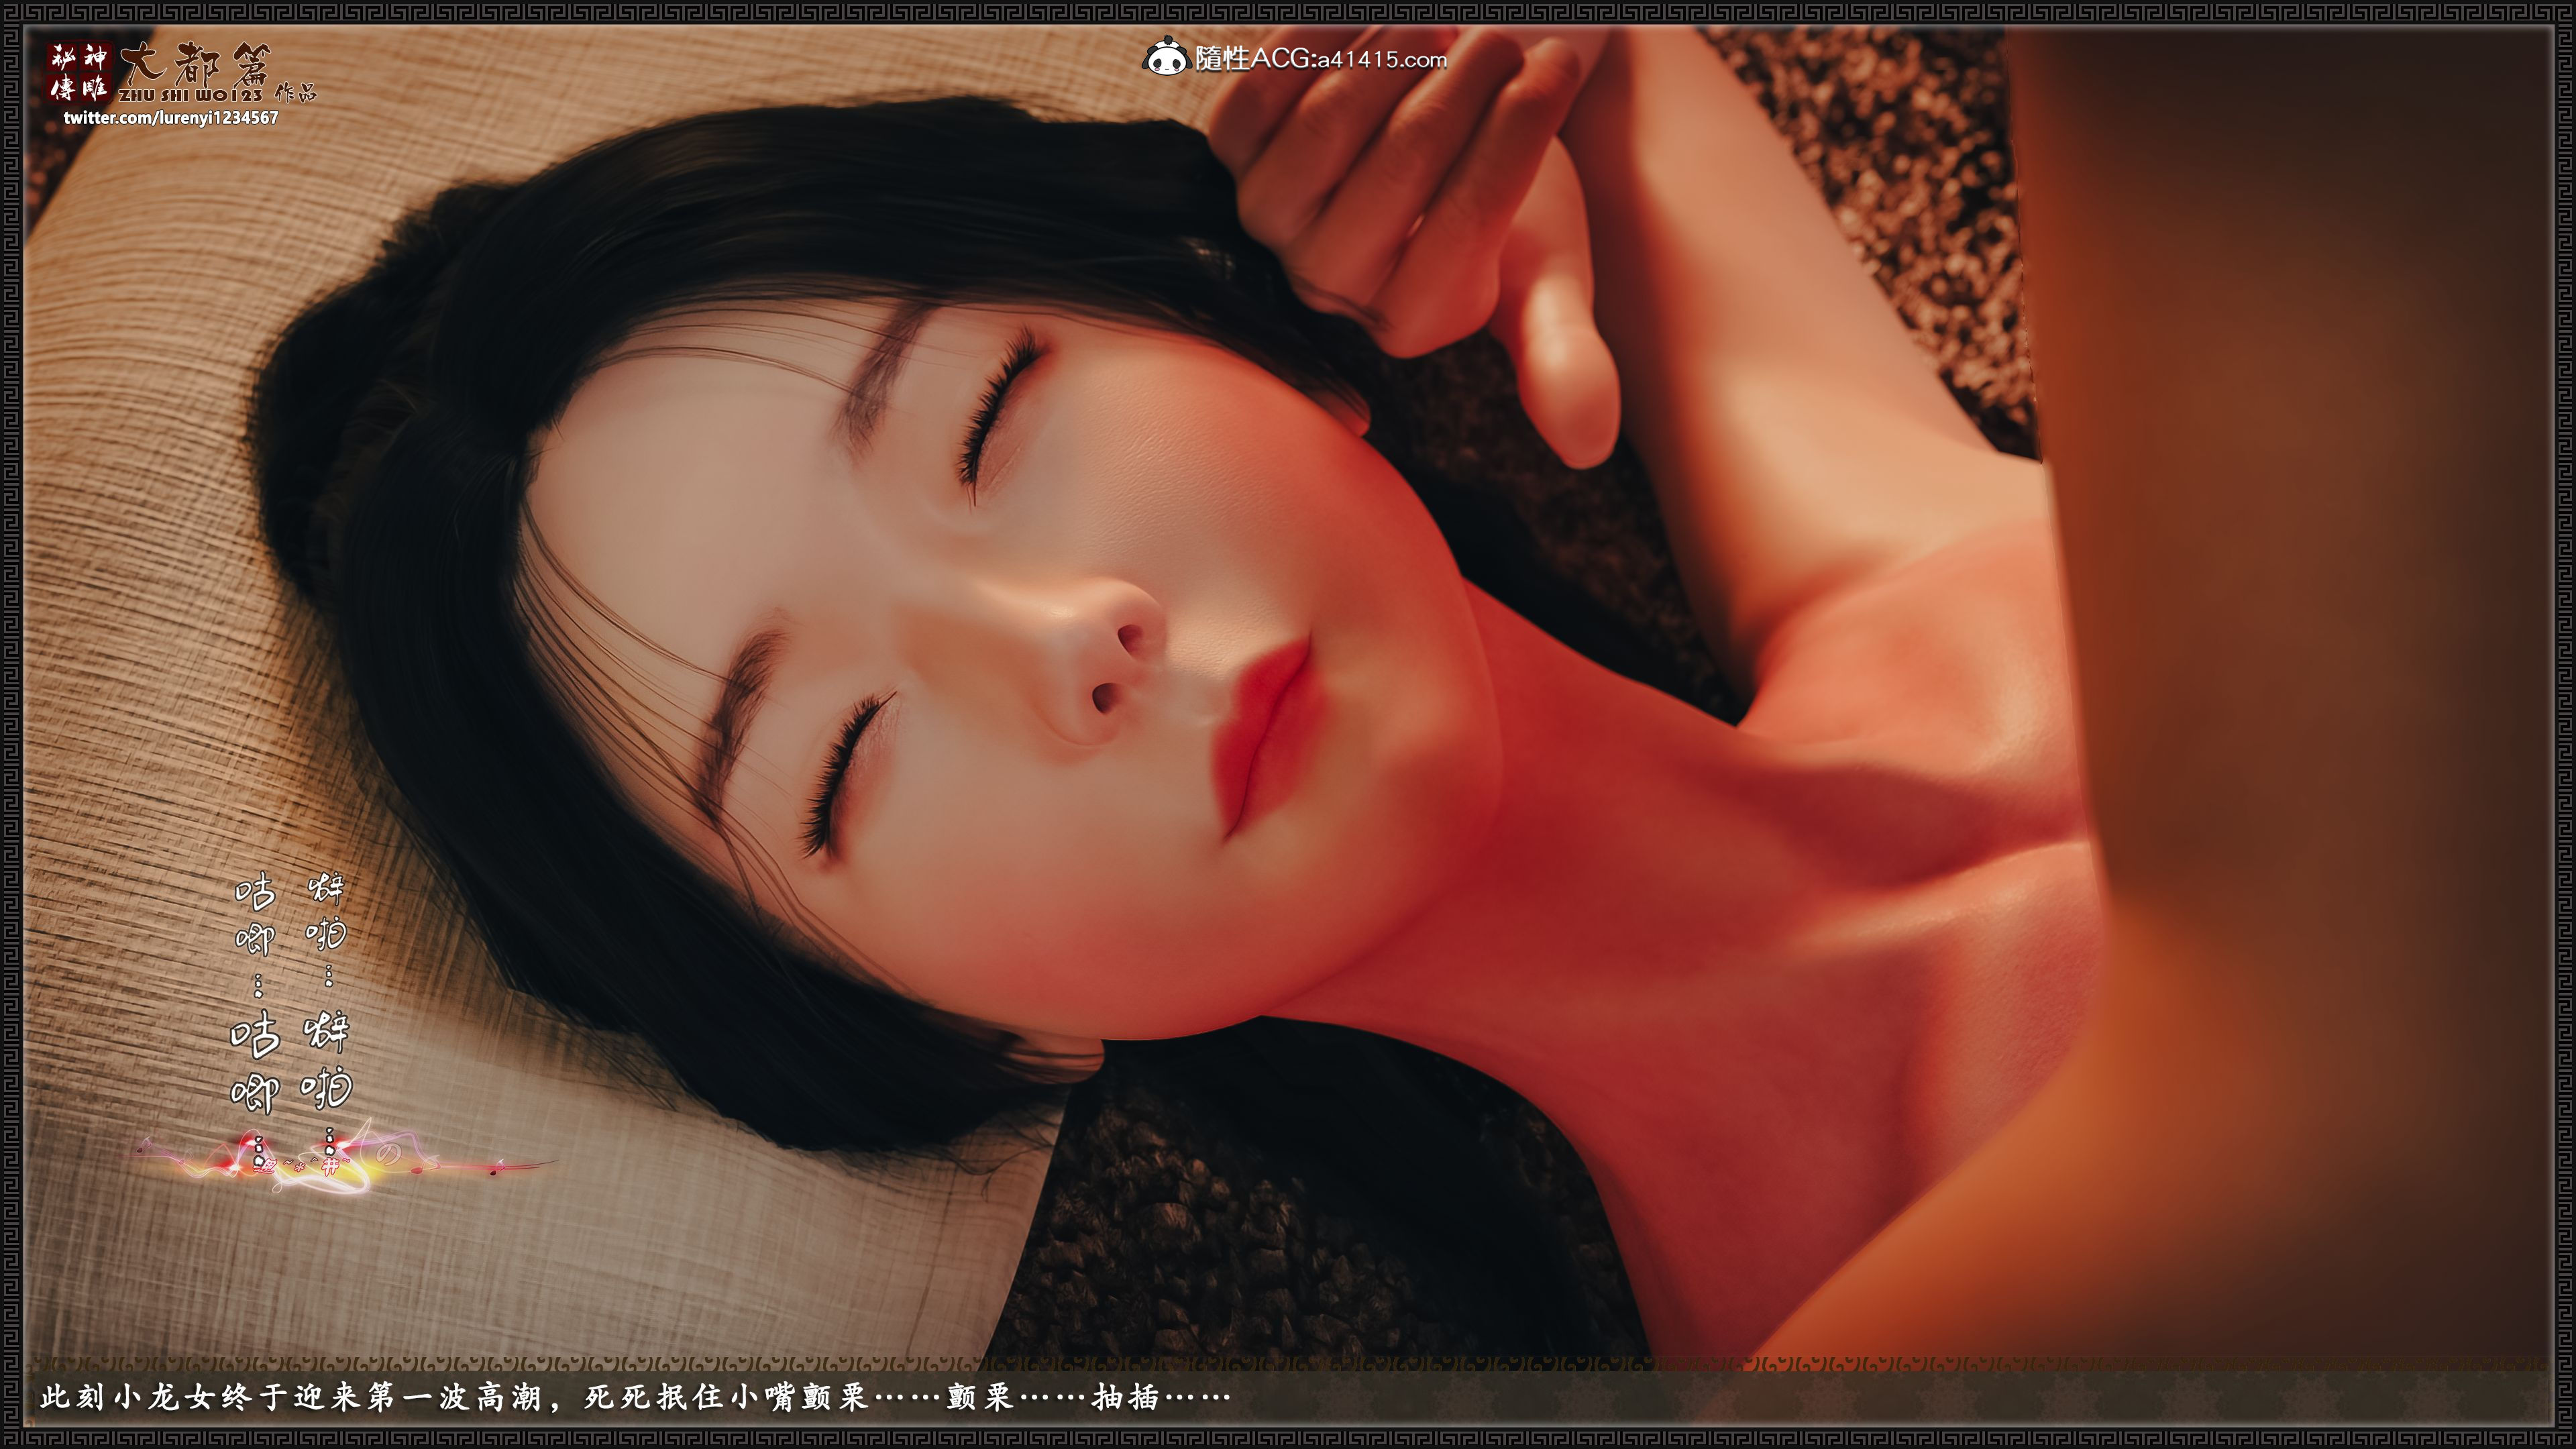Click the large calligraphy title beside the seal

pos(195,63)
